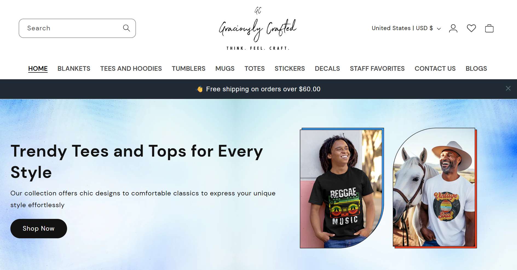Visit the Blogs page
The image size is (517, 270).
coord(476,69)
